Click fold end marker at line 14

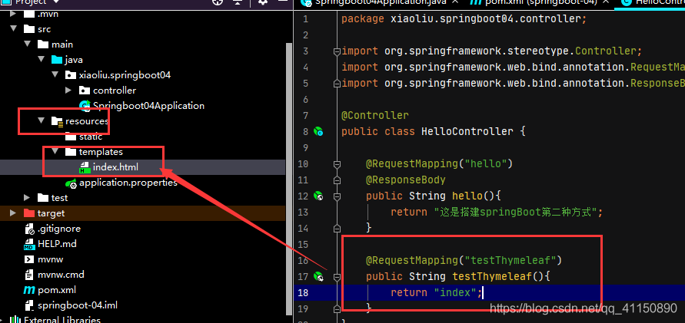(x=337, y=228)
